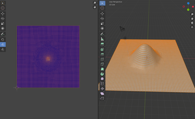Viewport: 195px width, 119px height.
Task: Pick the Transform tool in 3D viewport
Action: (x=102, y=29)
